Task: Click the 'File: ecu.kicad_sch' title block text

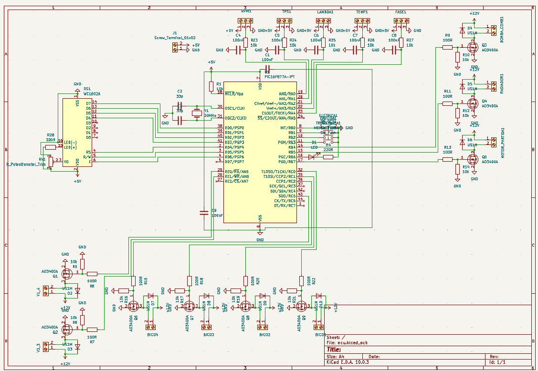Action: point(347,342)
